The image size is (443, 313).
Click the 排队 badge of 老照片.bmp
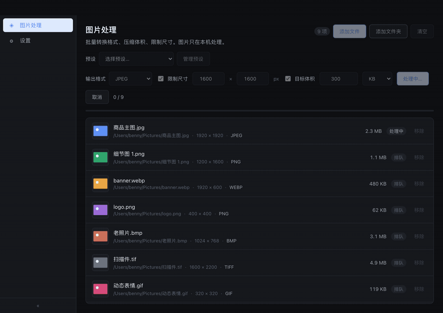tap(399, 236)
